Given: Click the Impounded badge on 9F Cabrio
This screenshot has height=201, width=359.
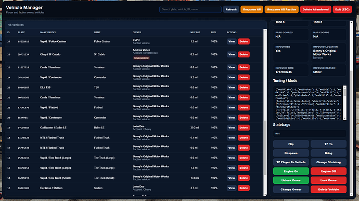Looking at the screenshot, I should pos(142,58).
